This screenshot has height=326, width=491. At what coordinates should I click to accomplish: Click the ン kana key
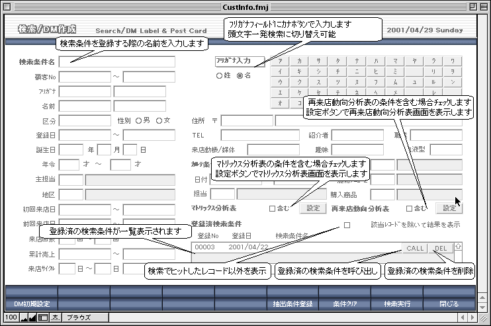(453, 82)
